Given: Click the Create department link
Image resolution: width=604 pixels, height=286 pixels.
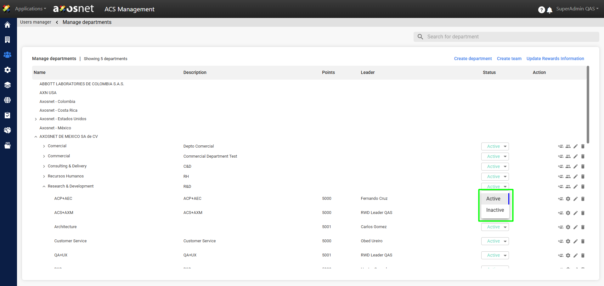Looking at the screenshot, I should click(473, 59).
